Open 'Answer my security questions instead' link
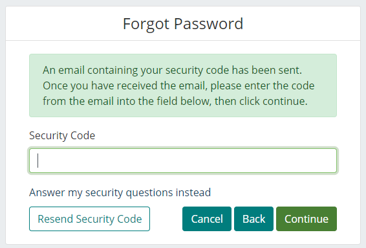The width and height of the screenshot is (366, 248). (x=120, y=192)
